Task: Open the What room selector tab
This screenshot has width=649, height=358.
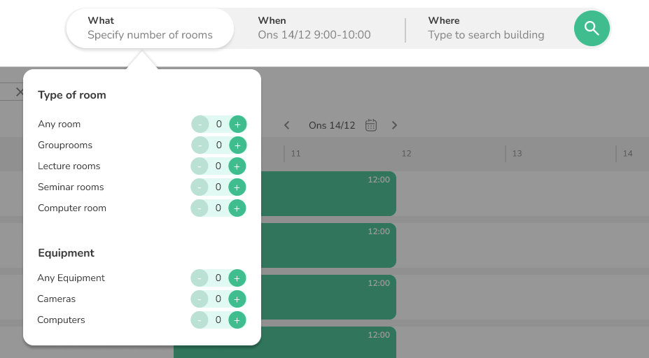Action: 149,29
